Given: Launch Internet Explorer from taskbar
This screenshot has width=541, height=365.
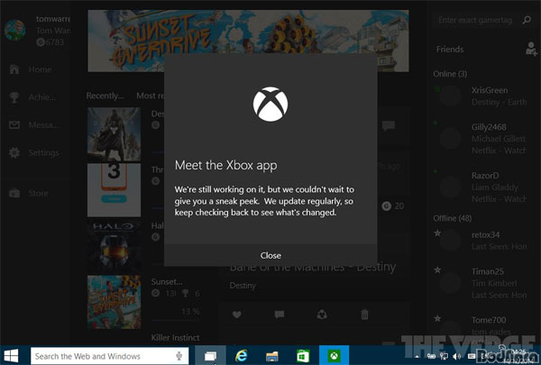Looking at the screenshot, I should coord(241,356).
